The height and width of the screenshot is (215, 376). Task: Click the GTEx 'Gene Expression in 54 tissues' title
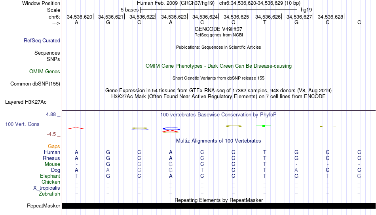[x=218, y=90]
